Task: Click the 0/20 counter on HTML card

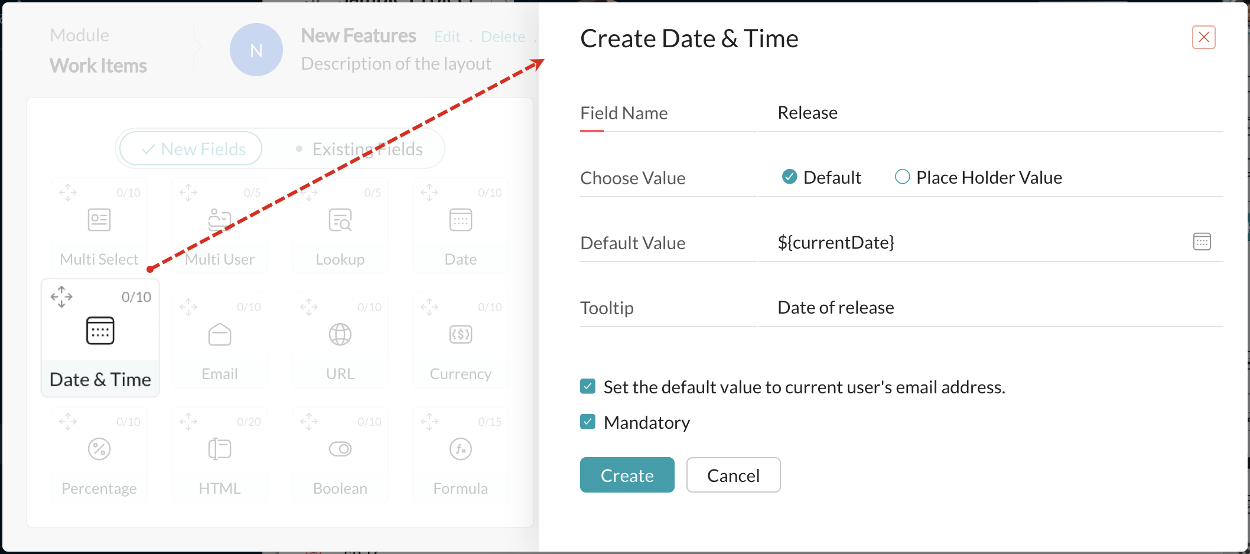Action: (249, 422)
